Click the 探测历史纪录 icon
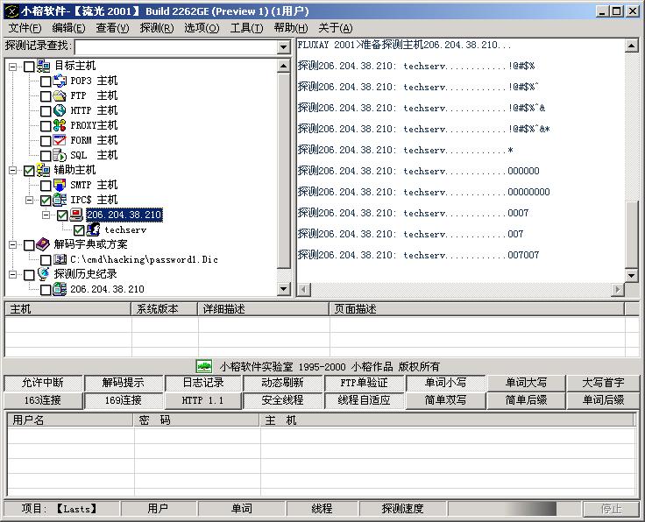Image resolution: width=645 pixels, height=522 pixels. [43, 274]
